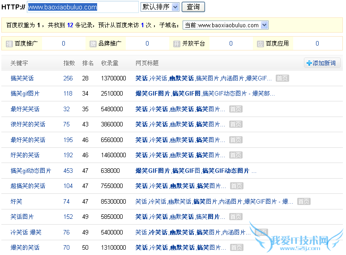The width and height of the screenshot is (346, 255).
Task: Click index value 104
Action: tap(68, 186)
